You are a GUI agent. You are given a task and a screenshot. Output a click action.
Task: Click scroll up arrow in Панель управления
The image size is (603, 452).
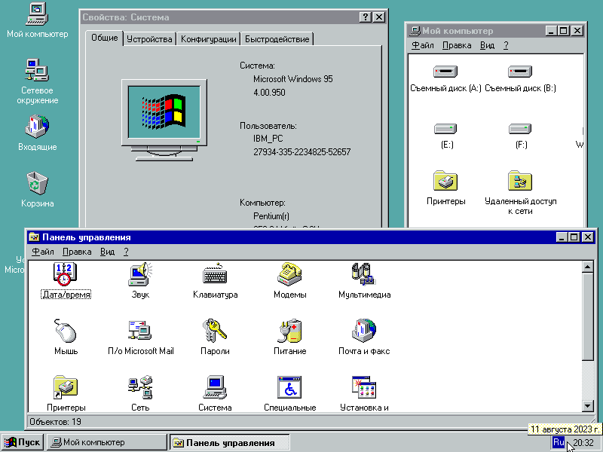click(x=588, y=267)
